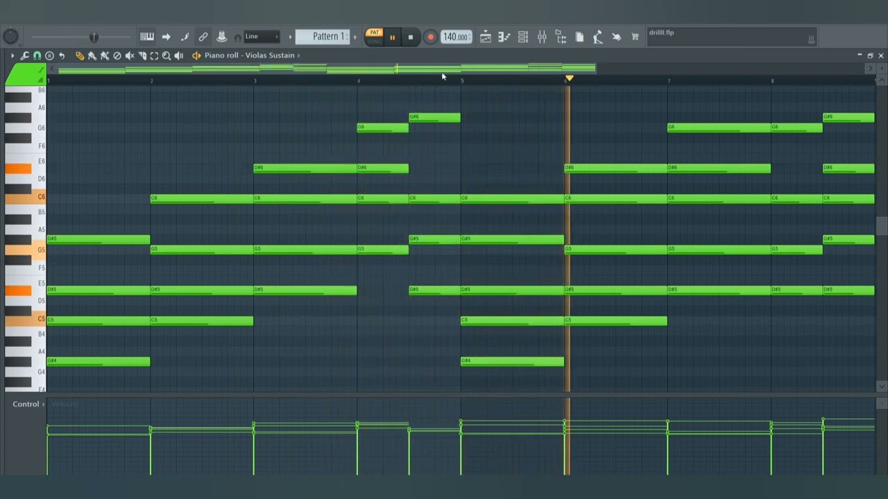Click bar number 5 on timeline ruler
This screenshot has height=499, width=888.
[463, 81]
